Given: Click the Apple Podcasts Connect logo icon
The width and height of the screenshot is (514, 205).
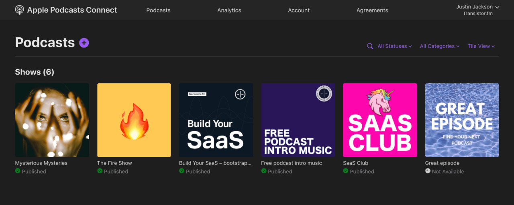Looking at the screenshot, I should (x=19, y=10).
